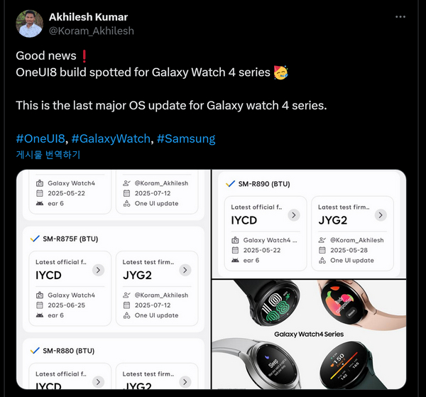Open the #OneUI8 hashtag

40,138
